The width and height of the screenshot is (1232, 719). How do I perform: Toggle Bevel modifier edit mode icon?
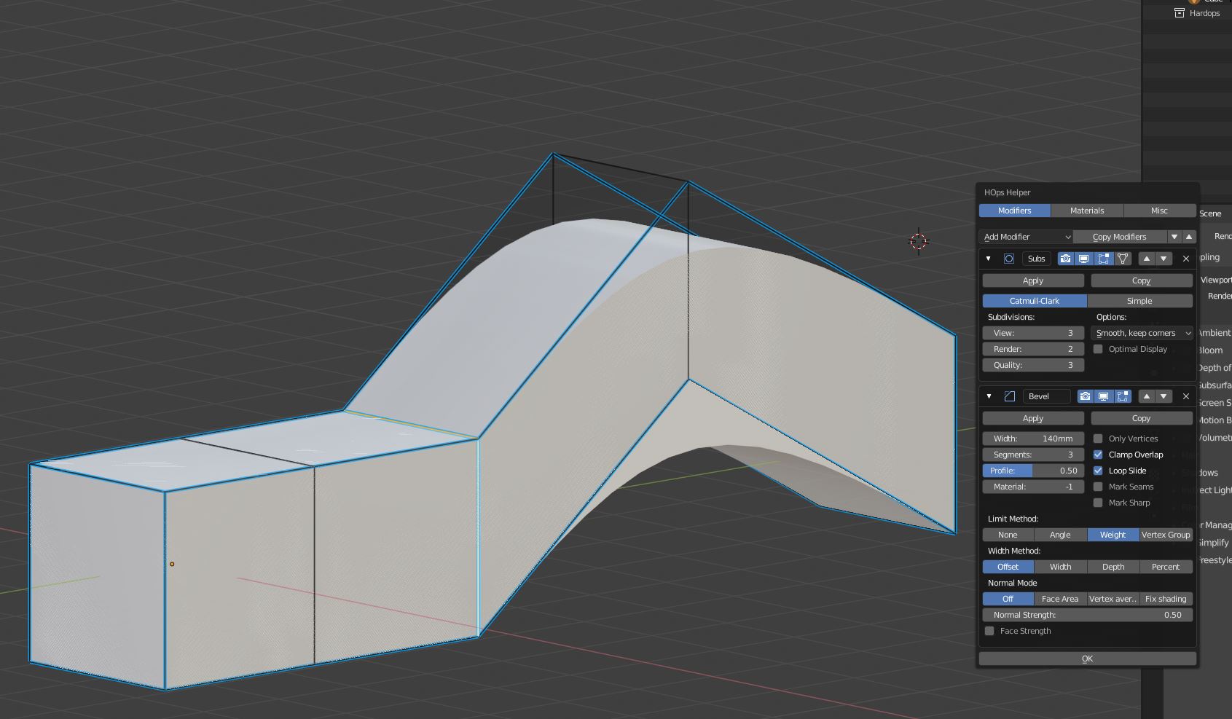pos(1123,396)
